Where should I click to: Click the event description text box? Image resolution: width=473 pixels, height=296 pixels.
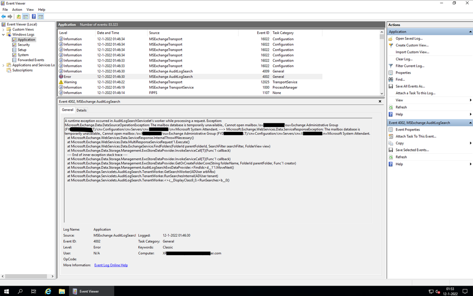point(218,170)
